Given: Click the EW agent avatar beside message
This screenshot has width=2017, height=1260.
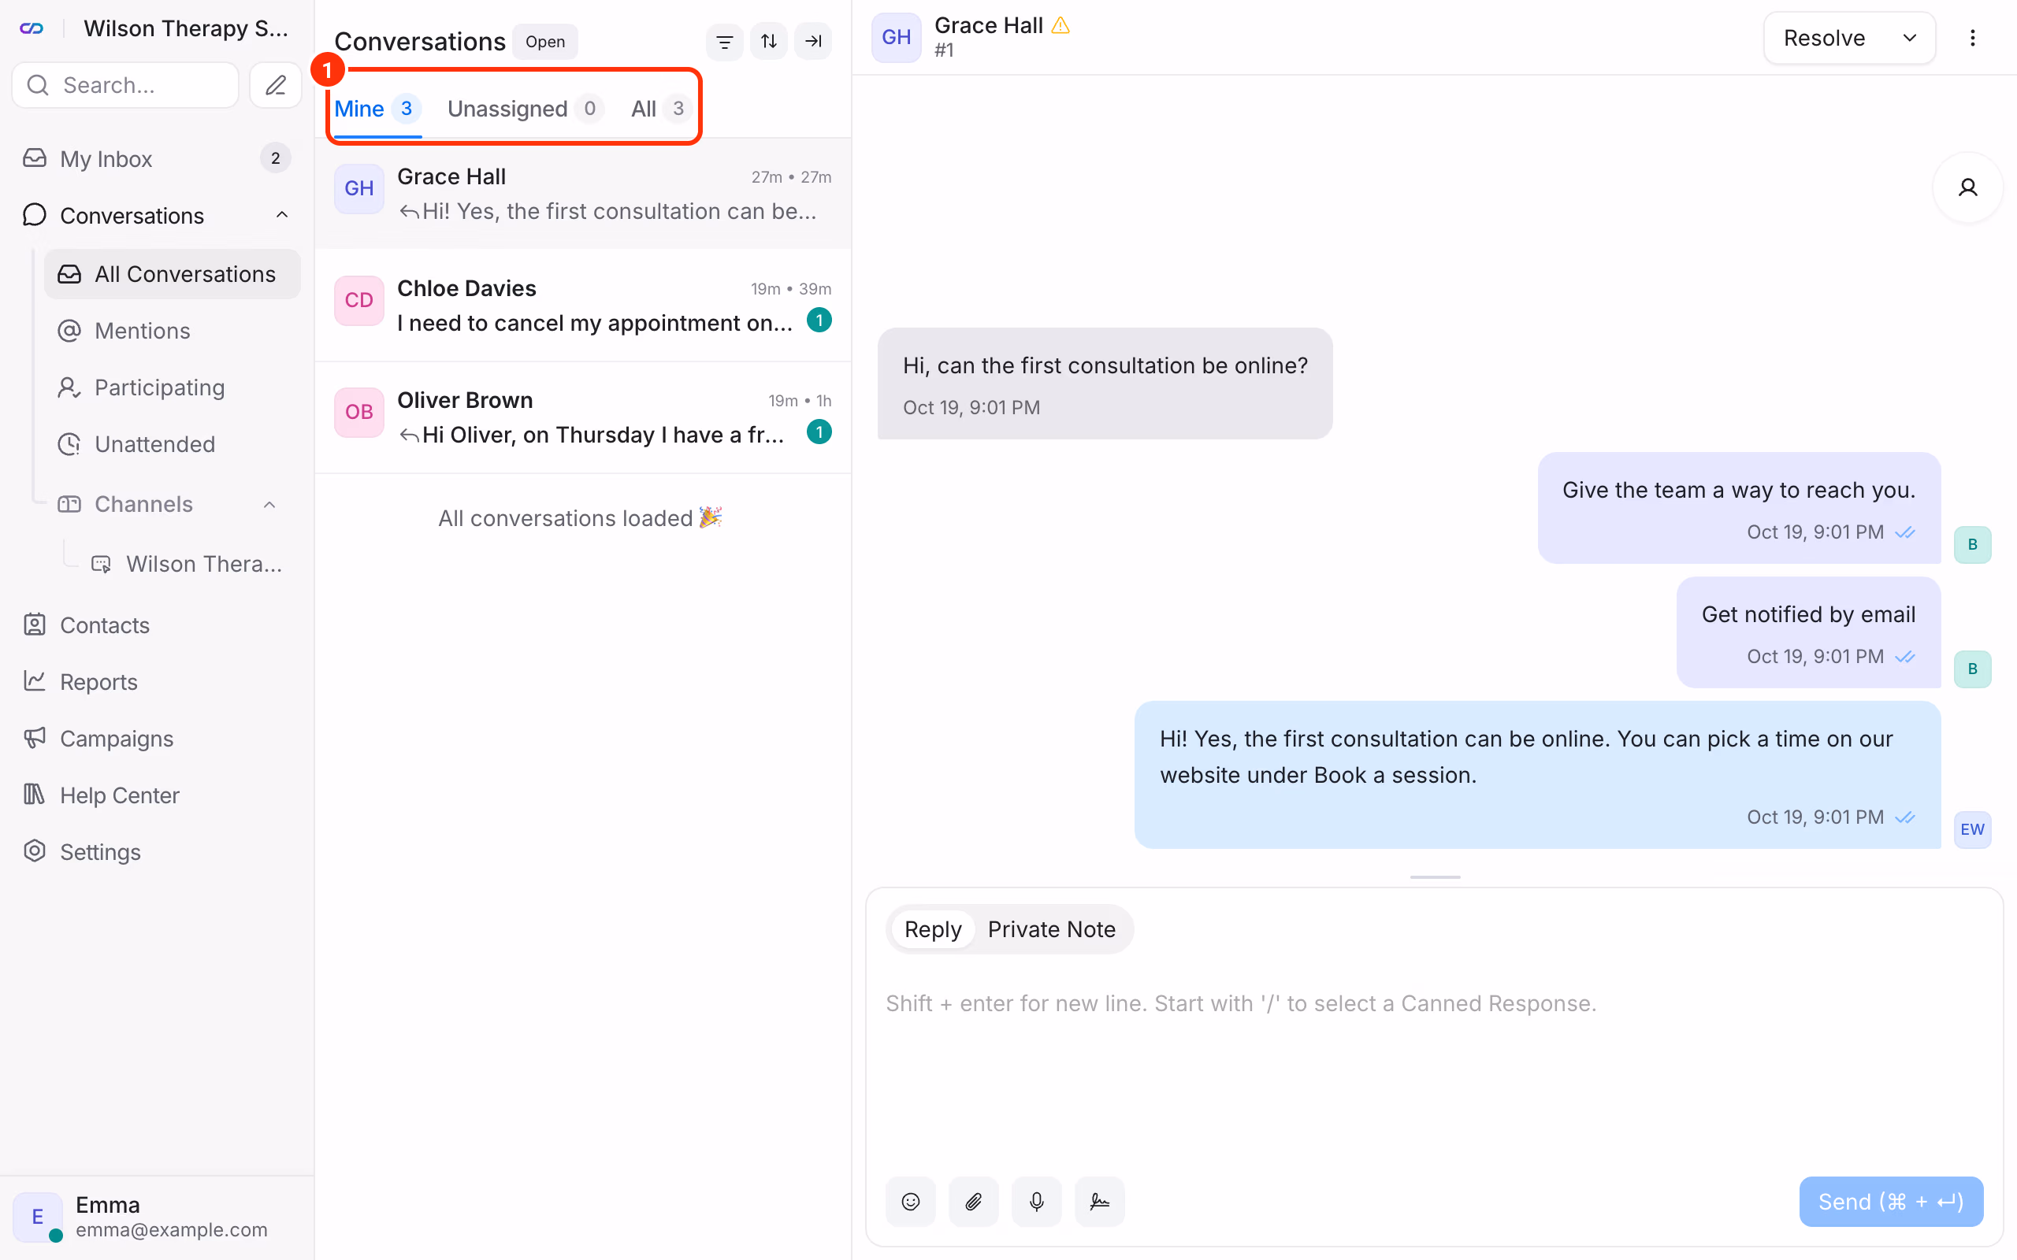Looking at the screenshot, I should (x=1972, y=829).
